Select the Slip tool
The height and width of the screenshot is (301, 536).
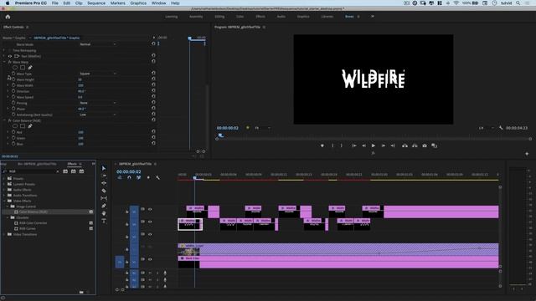(x=104, y=198)
